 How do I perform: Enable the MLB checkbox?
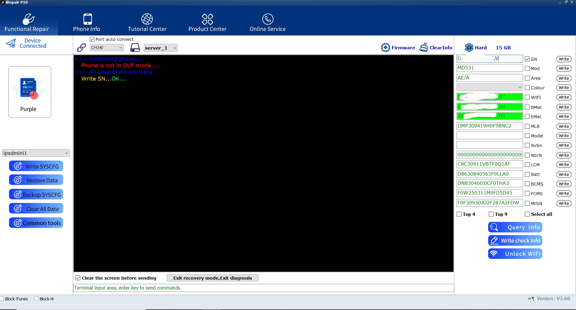[527, 126]
